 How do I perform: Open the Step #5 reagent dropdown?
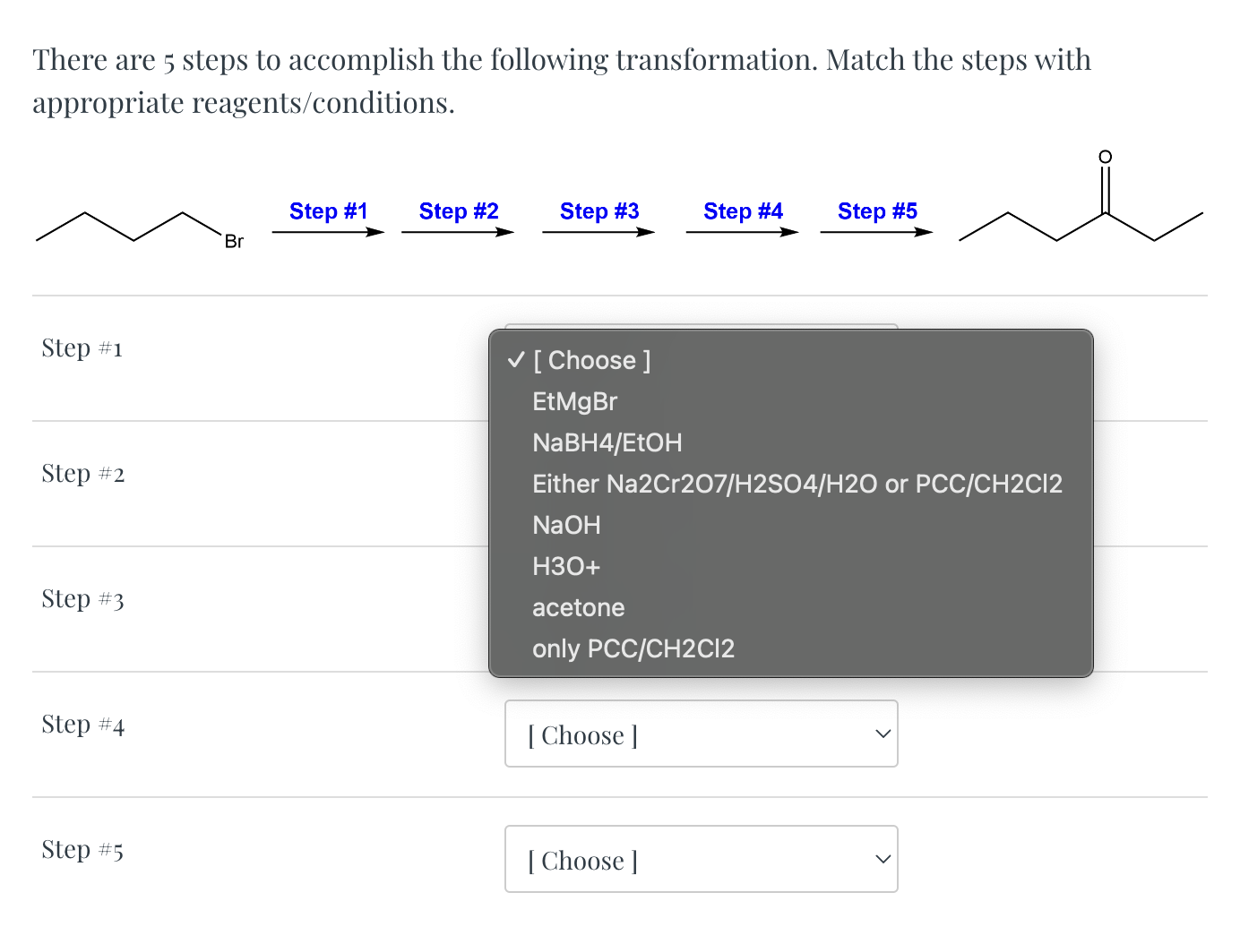coord(701,859)
